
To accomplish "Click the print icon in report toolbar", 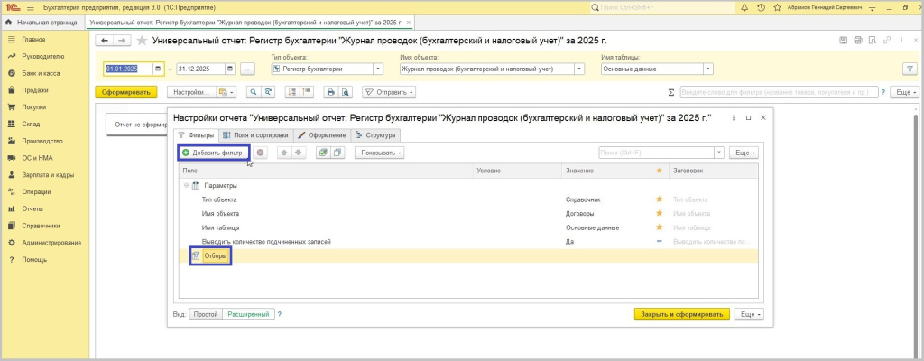I will point(330,92).
